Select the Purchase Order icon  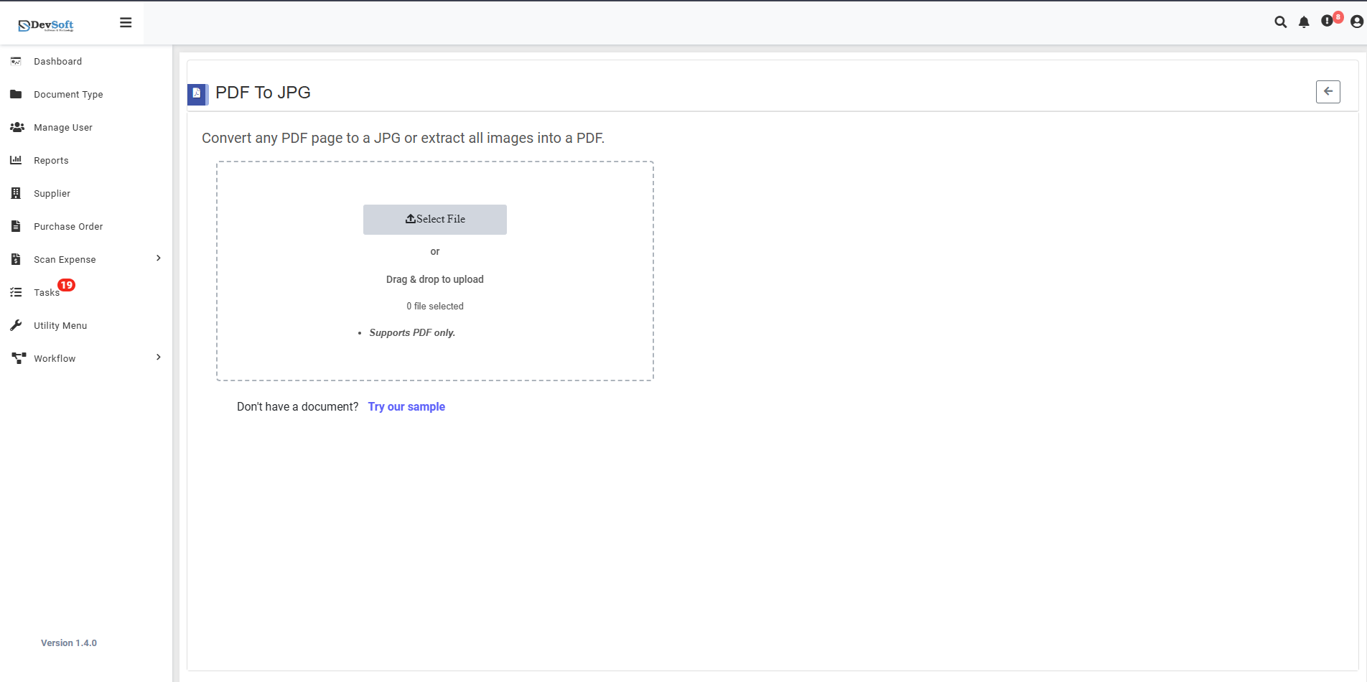(x=16, y=226)
